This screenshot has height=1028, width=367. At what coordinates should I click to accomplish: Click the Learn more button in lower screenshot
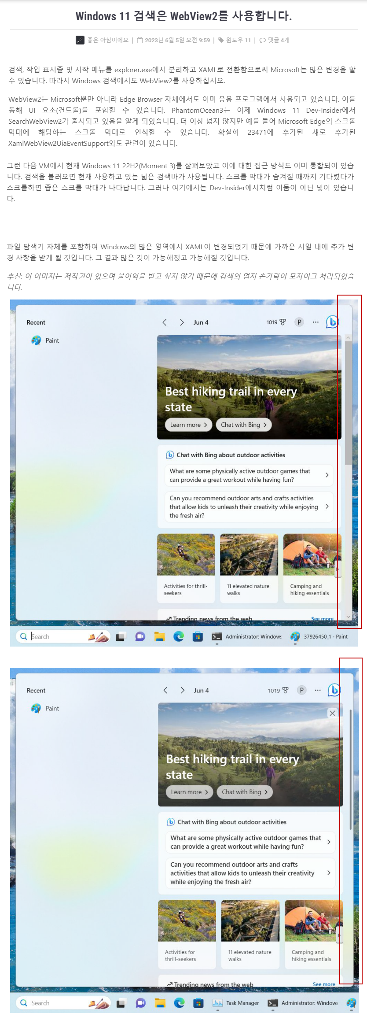tap(190, 792)
